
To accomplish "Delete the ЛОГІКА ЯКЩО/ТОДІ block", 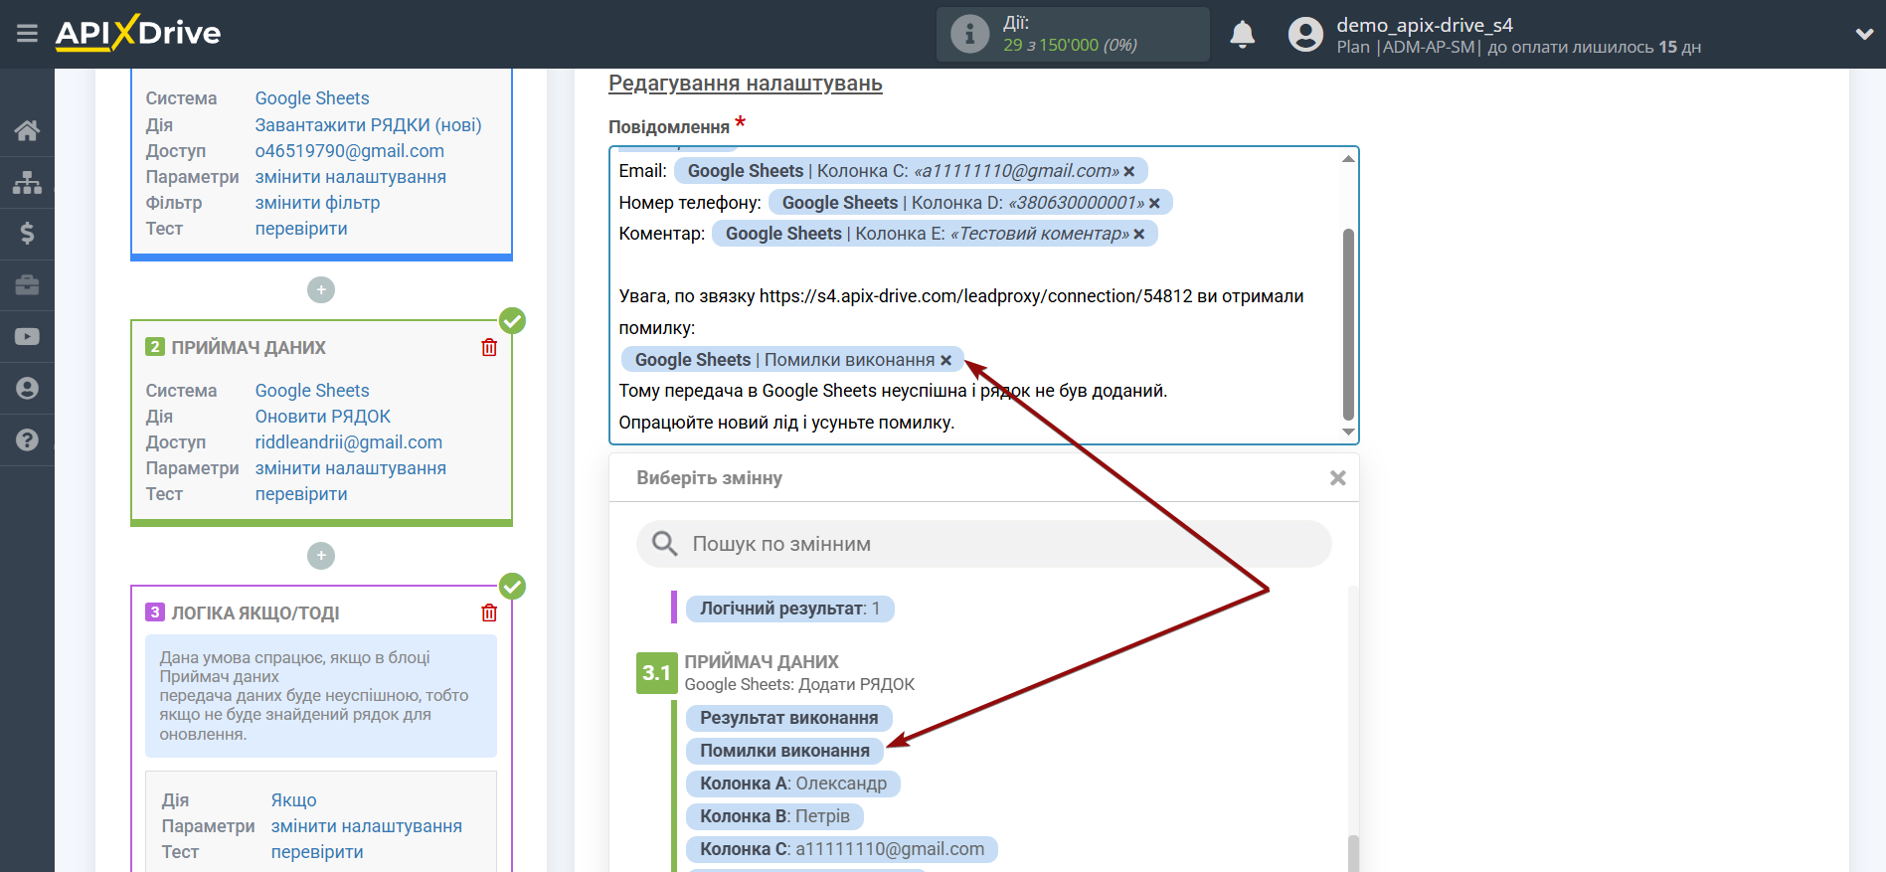I will [489, 612].
